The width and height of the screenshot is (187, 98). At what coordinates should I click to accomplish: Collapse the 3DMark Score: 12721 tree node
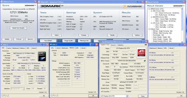pyautogui.click(x=149, y=9)
